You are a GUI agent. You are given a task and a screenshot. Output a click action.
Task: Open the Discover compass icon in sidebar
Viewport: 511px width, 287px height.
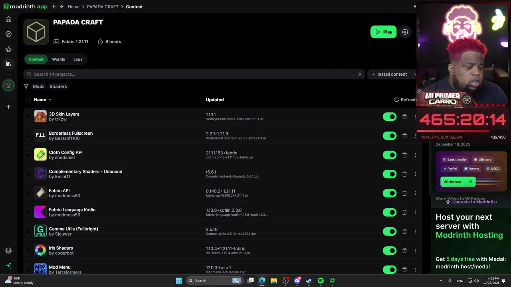click(8, 34)
